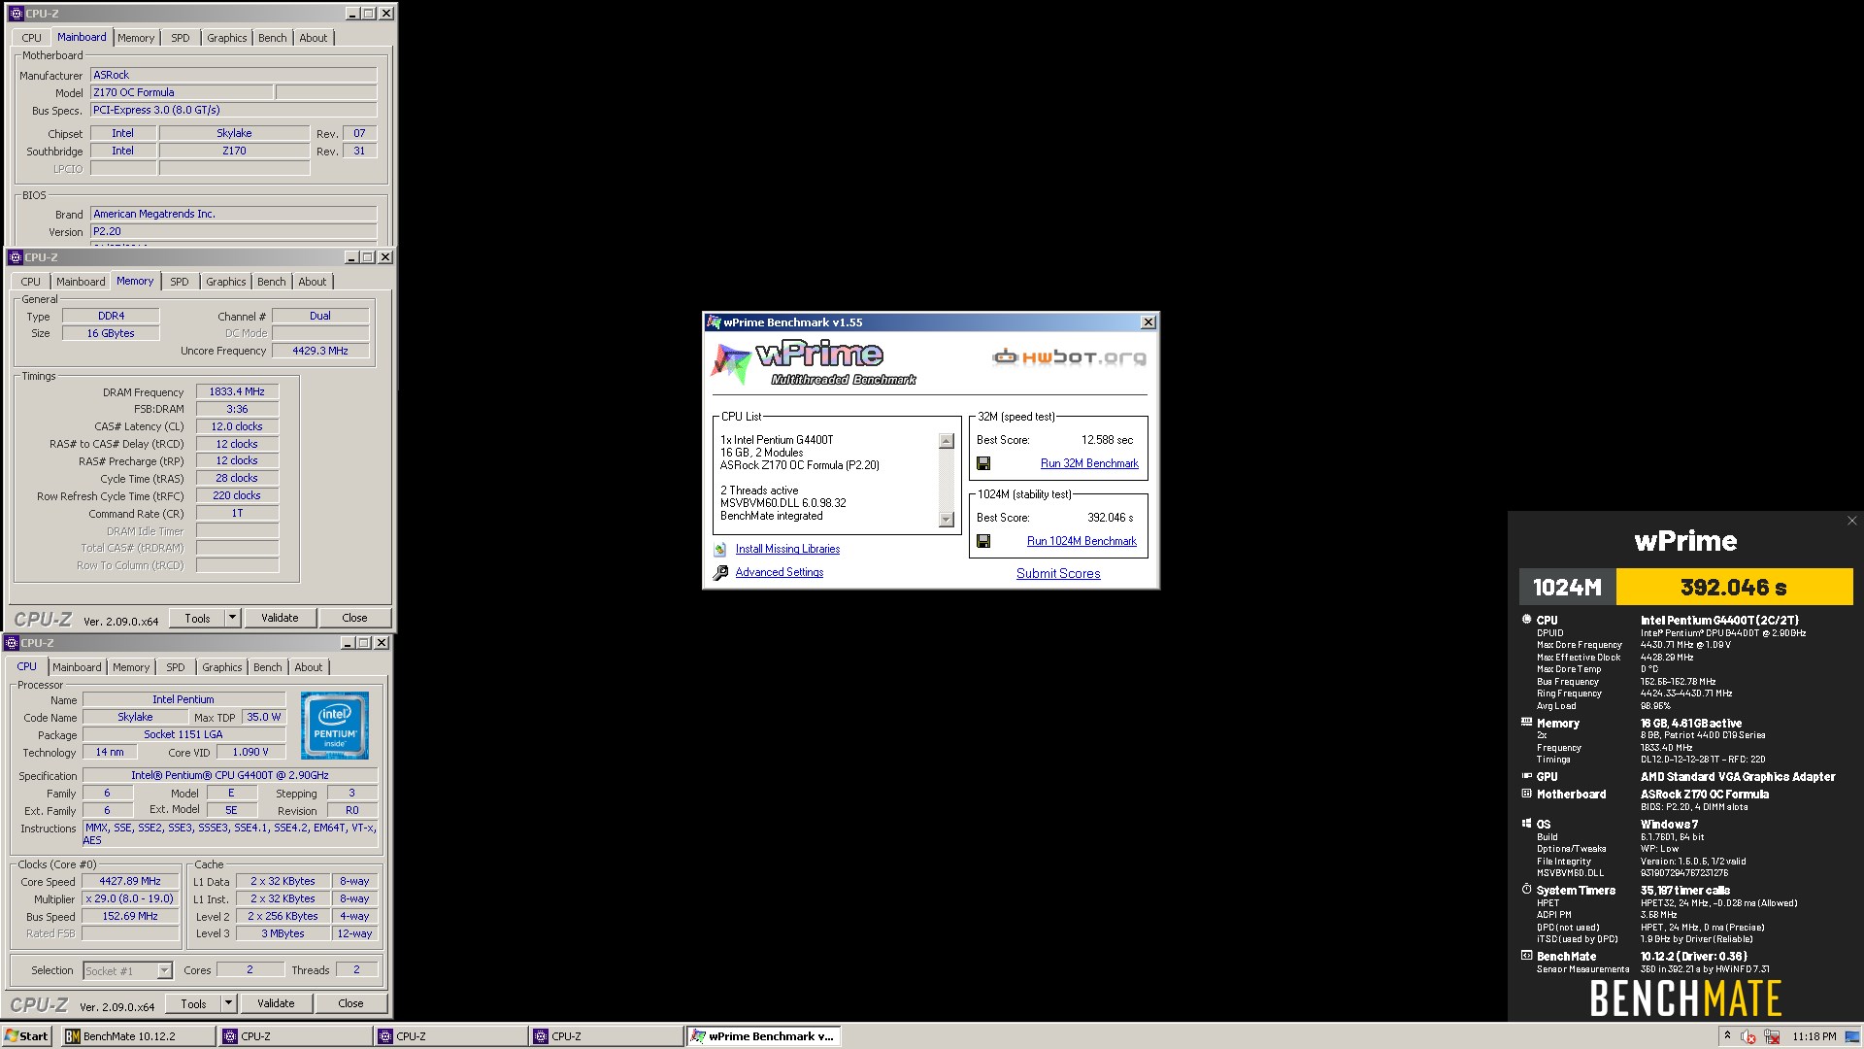Click the save icon for 1024M best score
This screenshot has height=1049, width=1864.
[983, 542]
